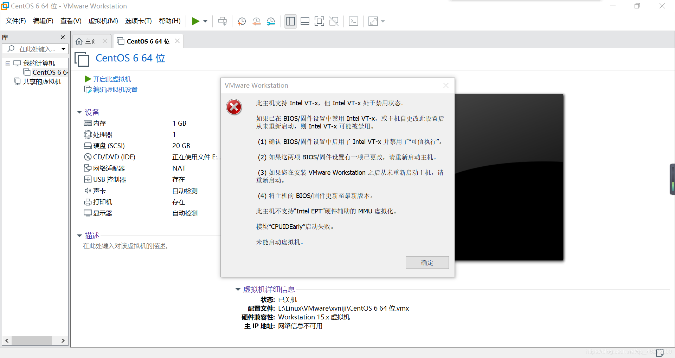The width and height of the screenshot is (675, 358).
Task: Click the 显示器 display icon
Action: point(88,213)
